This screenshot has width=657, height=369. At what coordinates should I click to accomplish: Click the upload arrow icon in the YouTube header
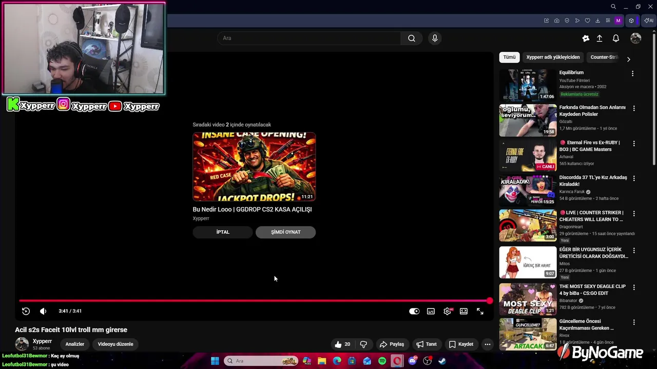(x=600, y=38)
